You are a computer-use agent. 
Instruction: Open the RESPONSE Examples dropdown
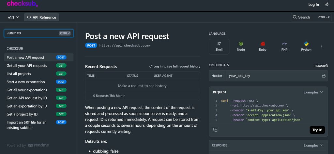[313, 146]
